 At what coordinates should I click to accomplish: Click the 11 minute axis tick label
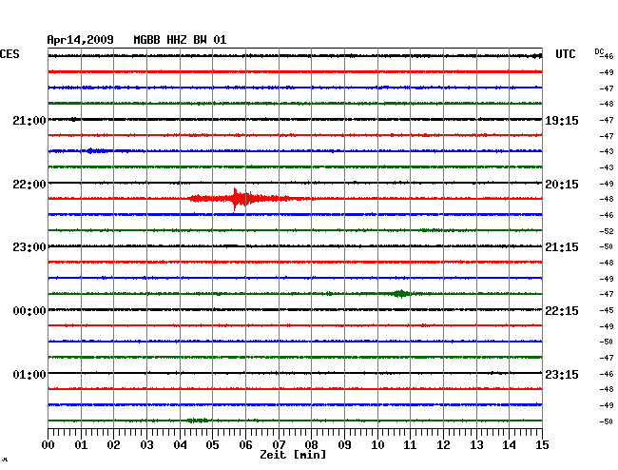click(x=411, y=444)
